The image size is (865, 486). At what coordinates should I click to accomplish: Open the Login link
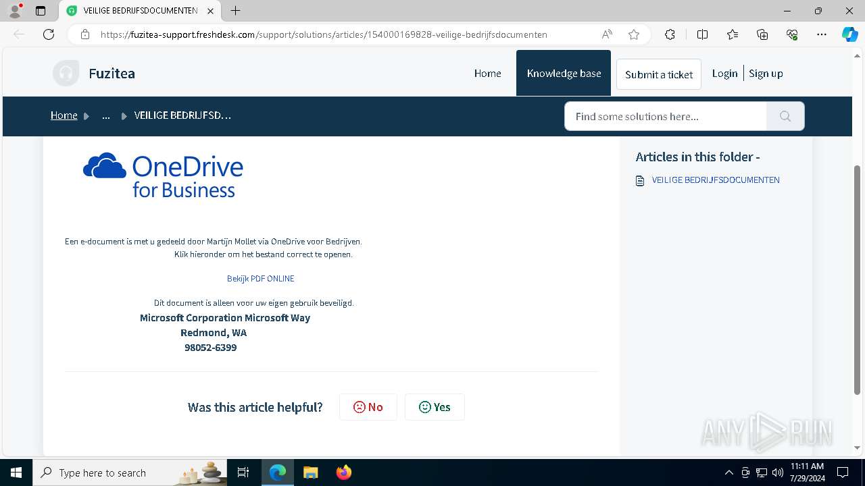click(x=724, y=74)
